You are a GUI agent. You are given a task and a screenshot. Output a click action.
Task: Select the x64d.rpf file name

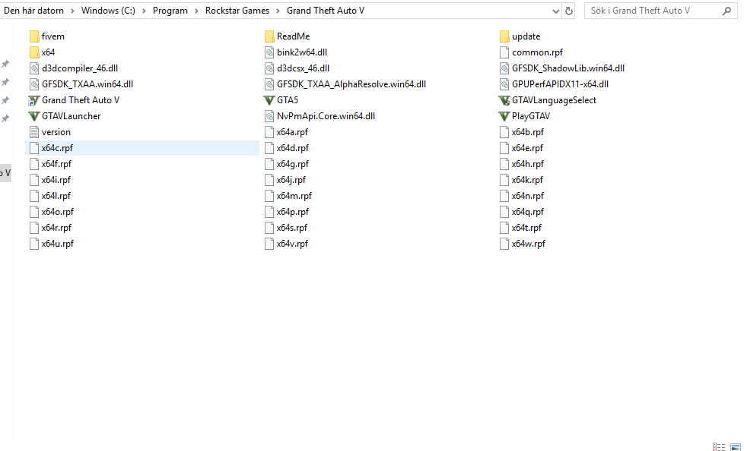click(293, 148)
